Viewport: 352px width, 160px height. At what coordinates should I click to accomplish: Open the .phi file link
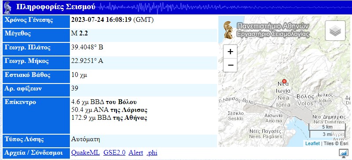(152, 153)
